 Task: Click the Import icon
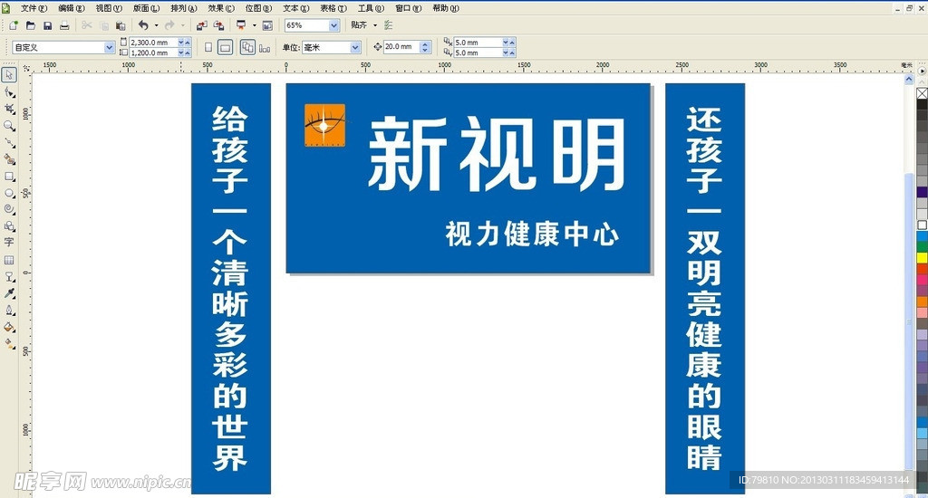202,25
